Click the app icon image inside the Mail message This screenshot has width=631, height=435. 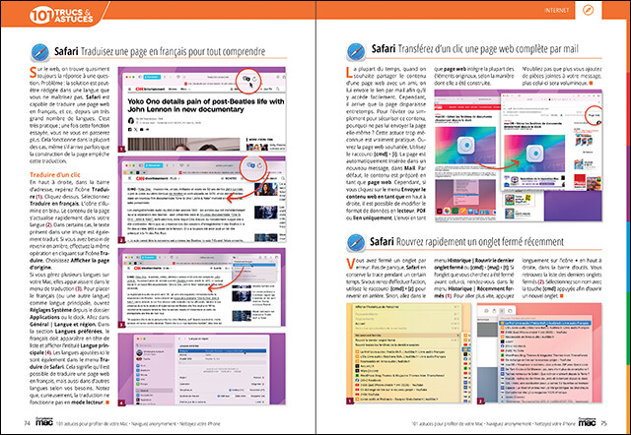pyautogui.click(x=534, y=154)
